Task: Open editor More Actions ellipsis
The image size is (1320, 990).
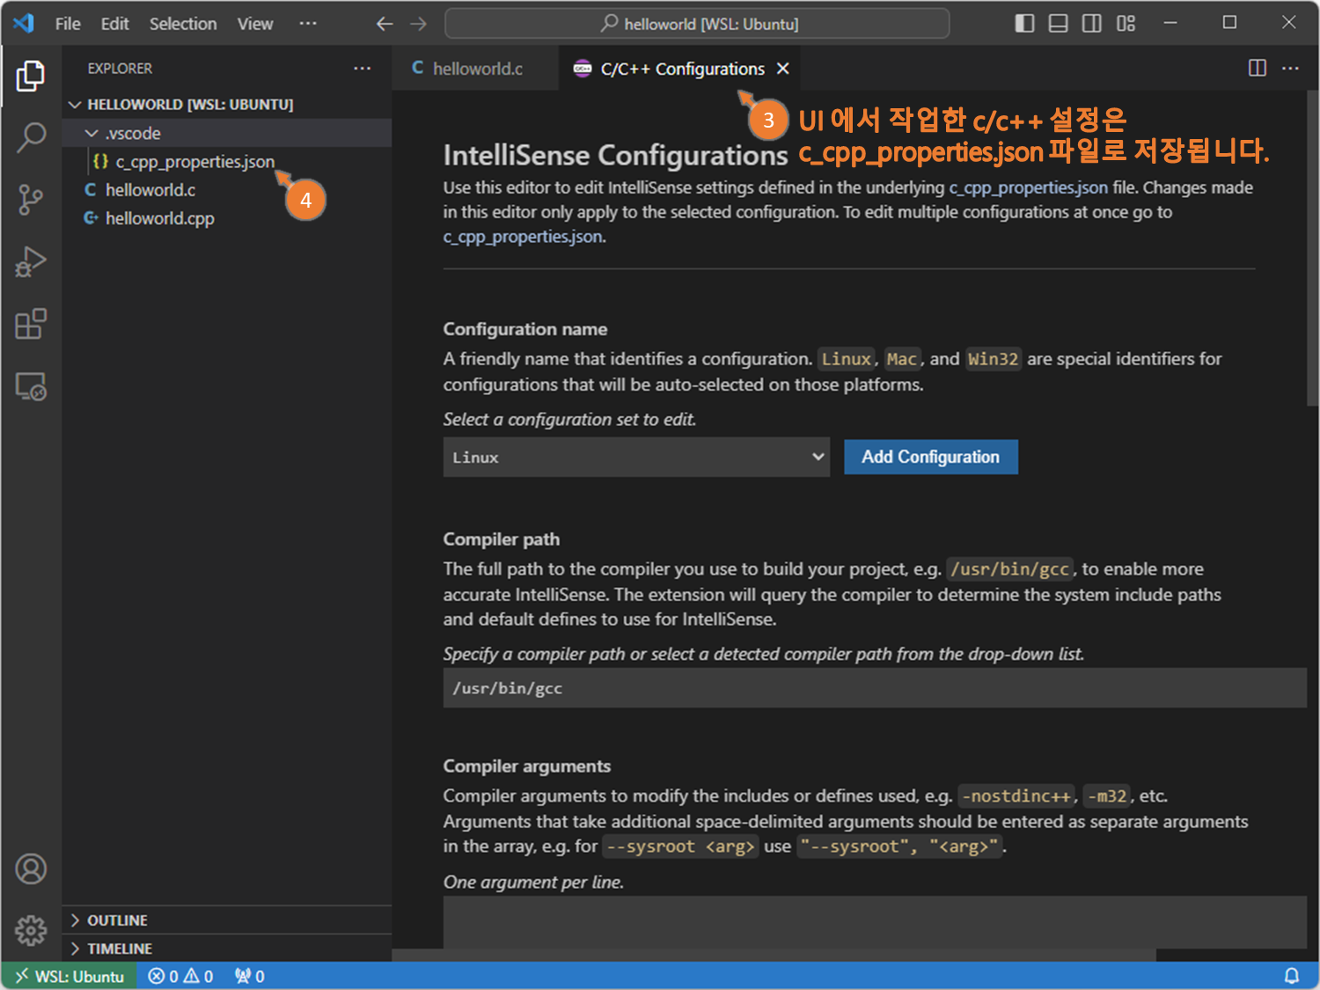Action: click(1290, 68)
